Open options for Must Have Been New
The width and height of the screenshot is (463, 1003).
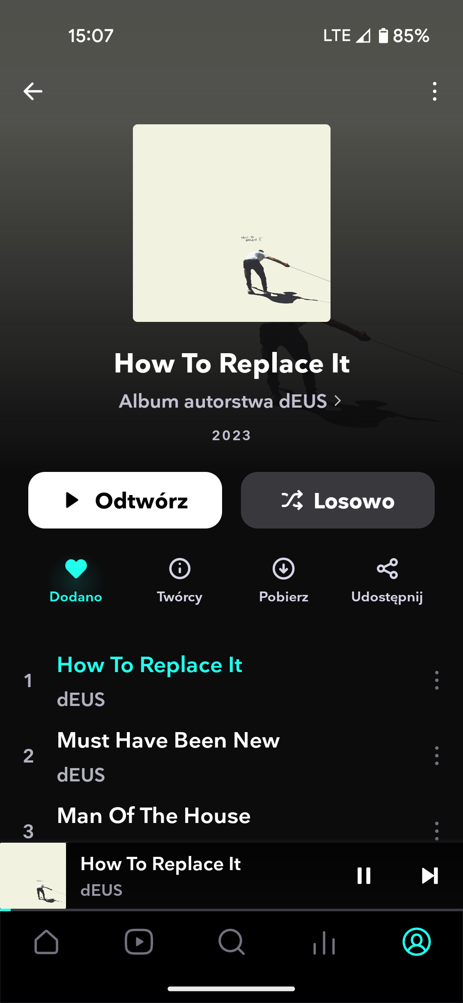[436, 756]
